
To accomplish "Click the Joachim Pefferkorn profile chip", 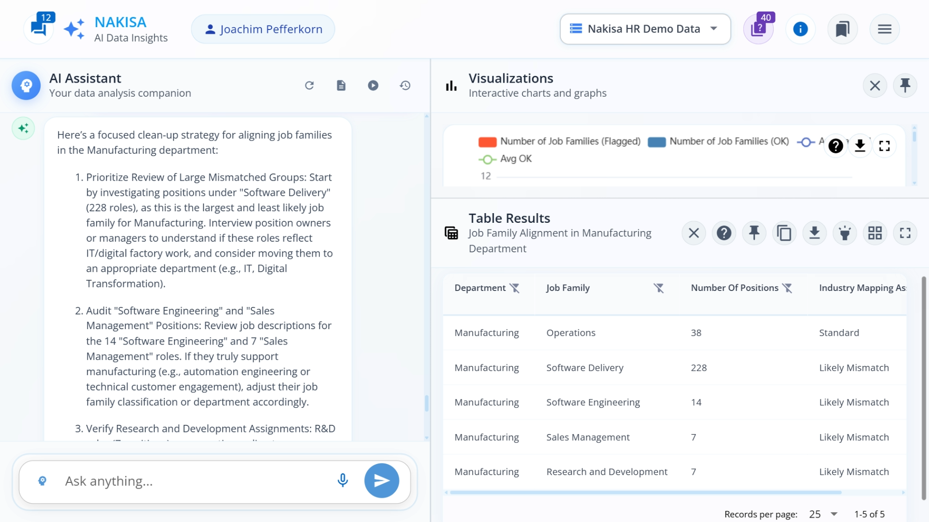I will click(x=262, y=29).
